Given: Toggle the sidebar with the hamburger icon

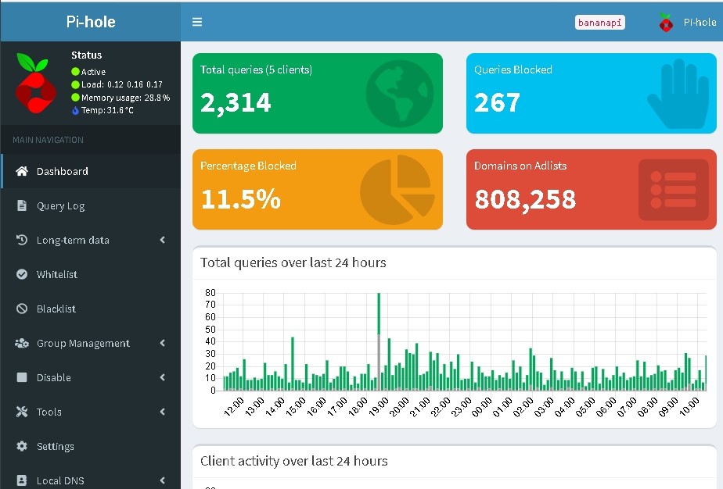Looking at the screenshot, I should (197, 22).
